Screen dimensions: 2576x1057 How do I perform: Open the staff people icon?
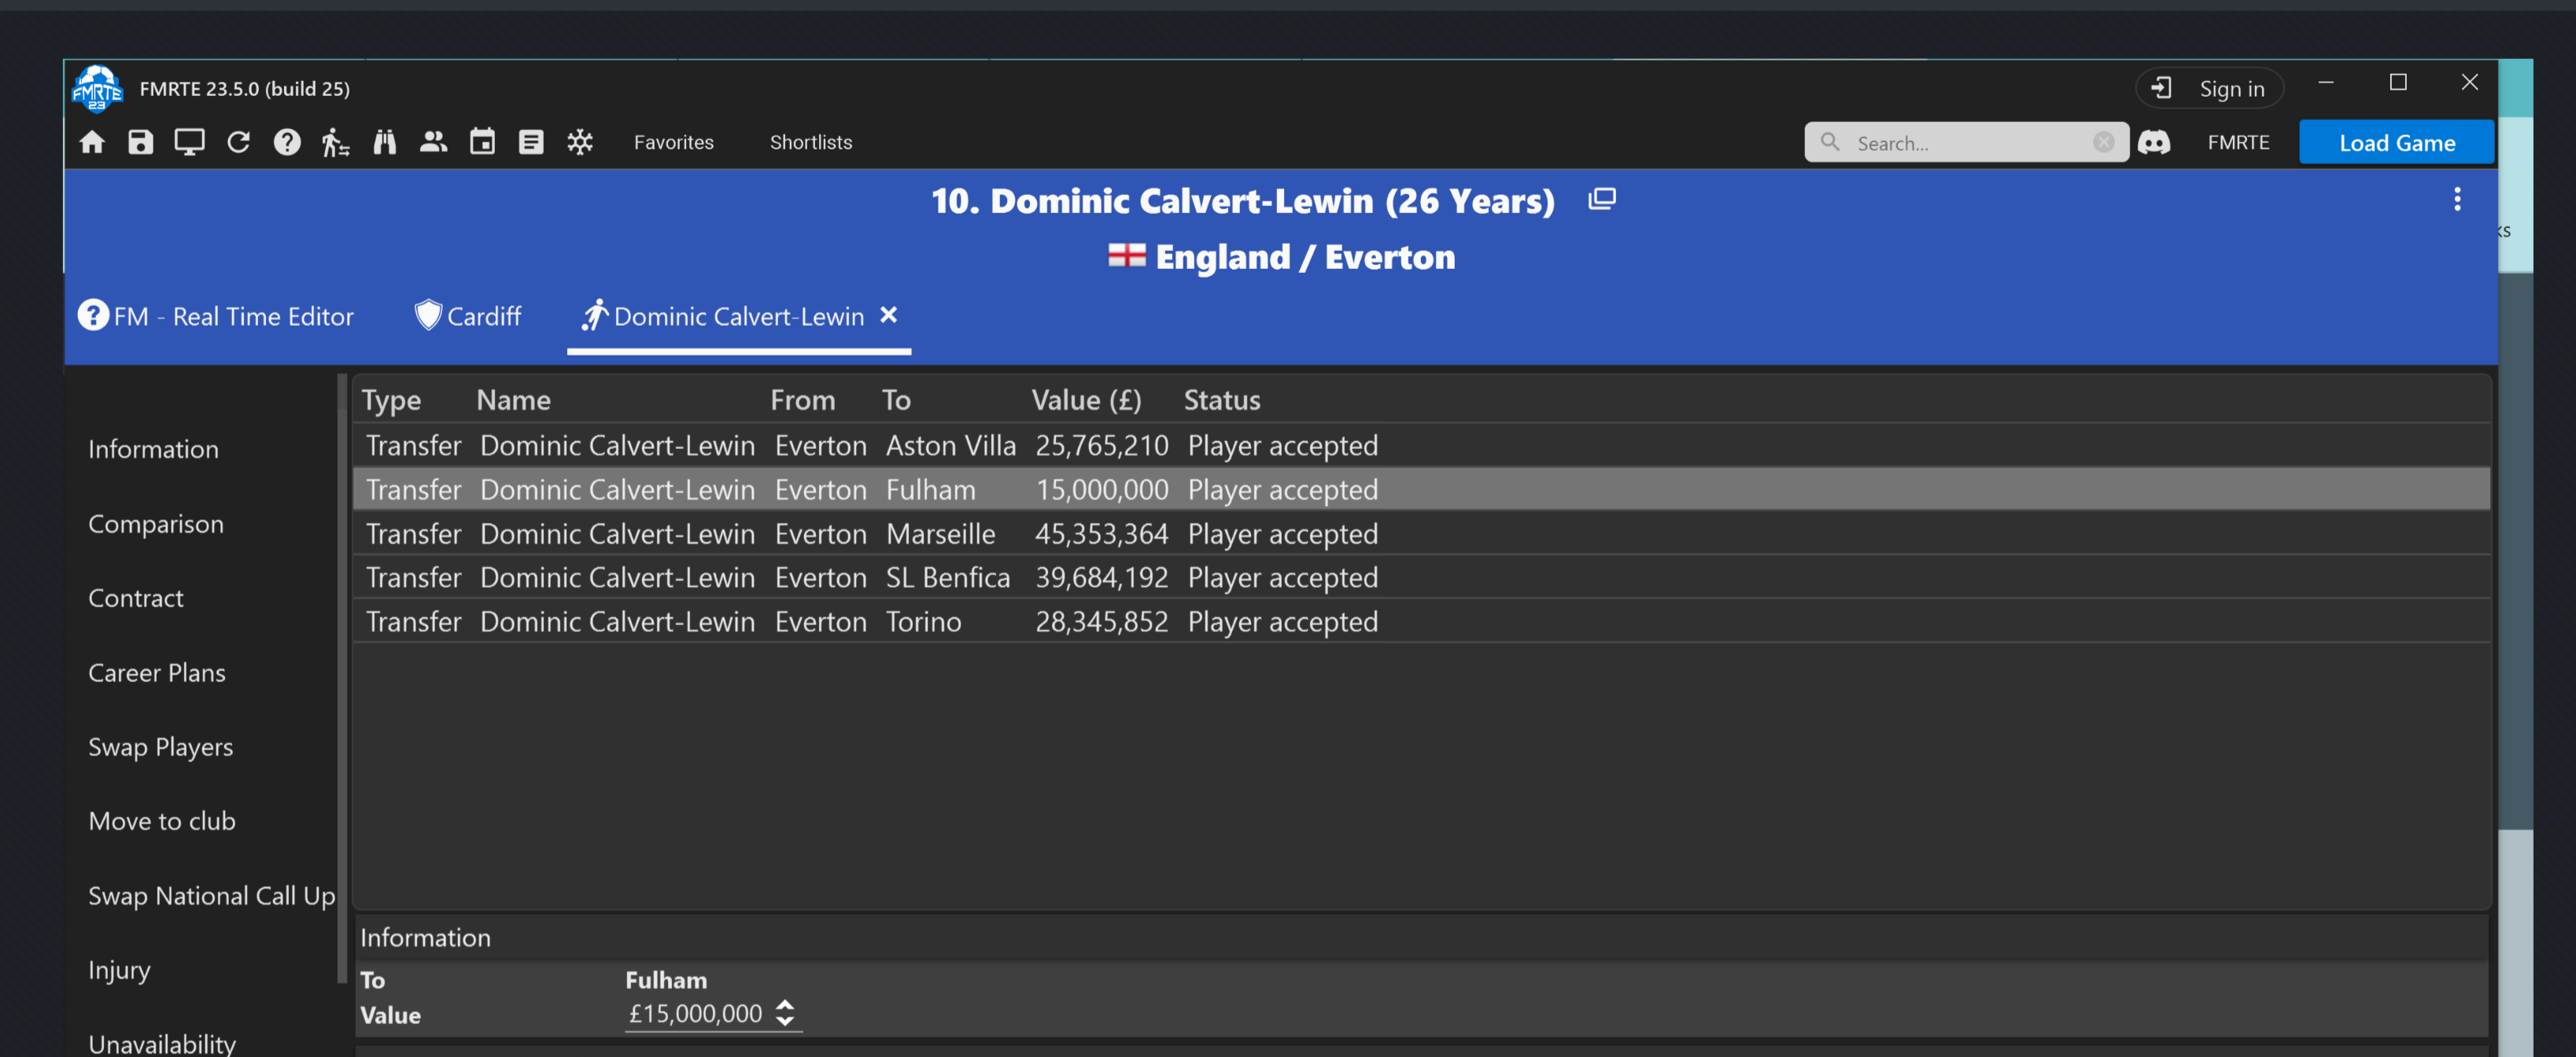pos(433,142)
